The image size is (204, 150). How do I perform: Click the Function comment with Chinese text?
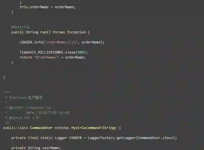point(26,97)
